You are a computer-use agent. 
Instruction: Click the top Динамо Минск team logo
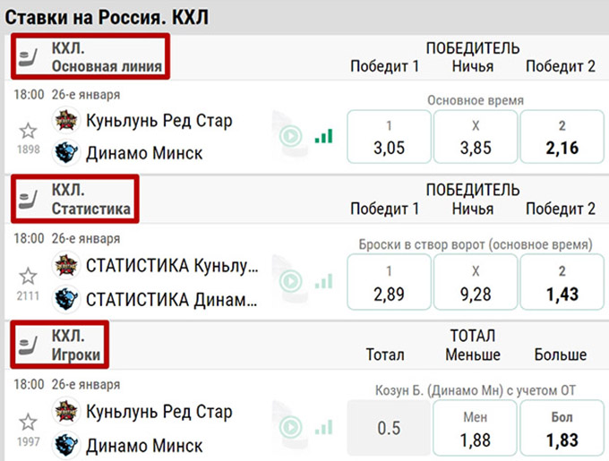pyautogui.click(x=66, y=152)
